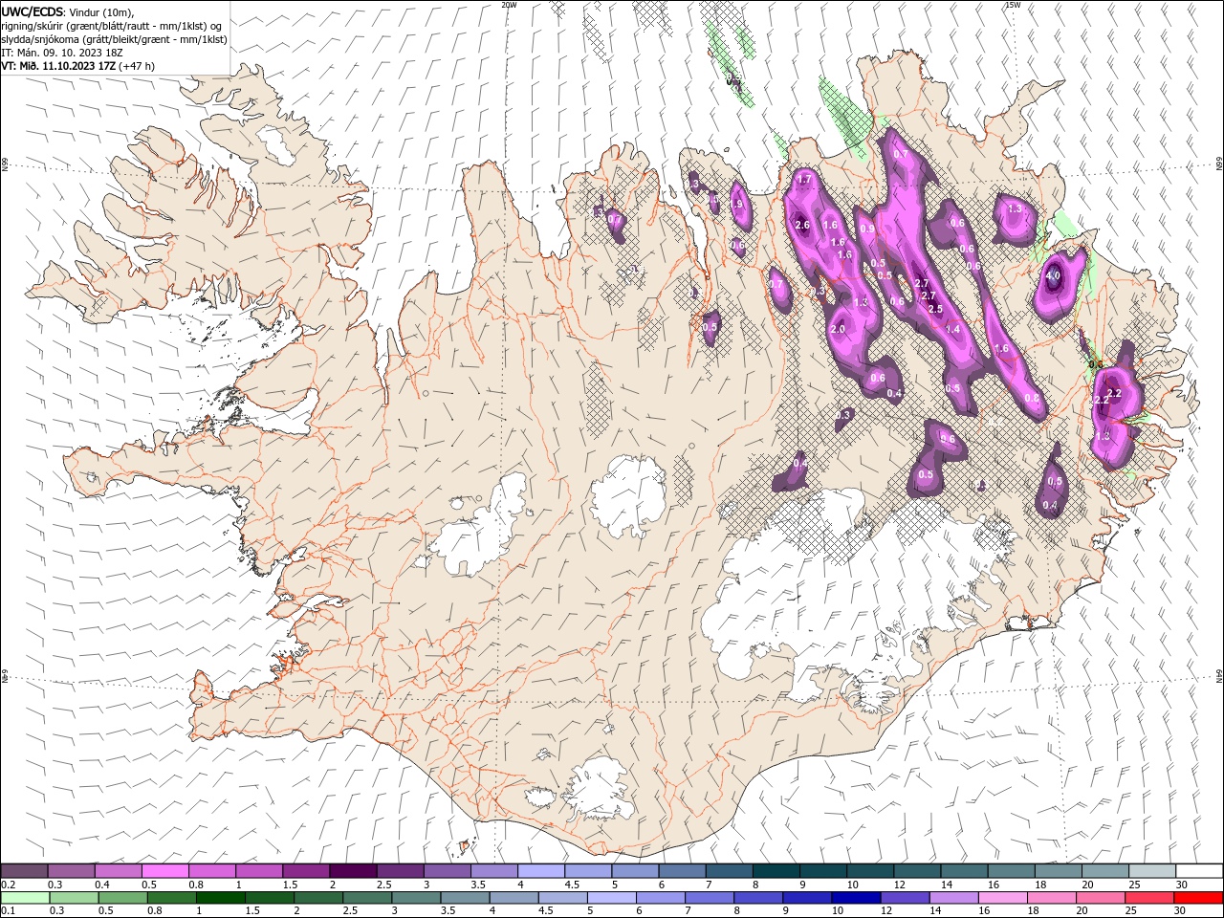Click the 'UWC/ECDS' model title text
The image size is (1224, 918).
(x=33, y=11)
